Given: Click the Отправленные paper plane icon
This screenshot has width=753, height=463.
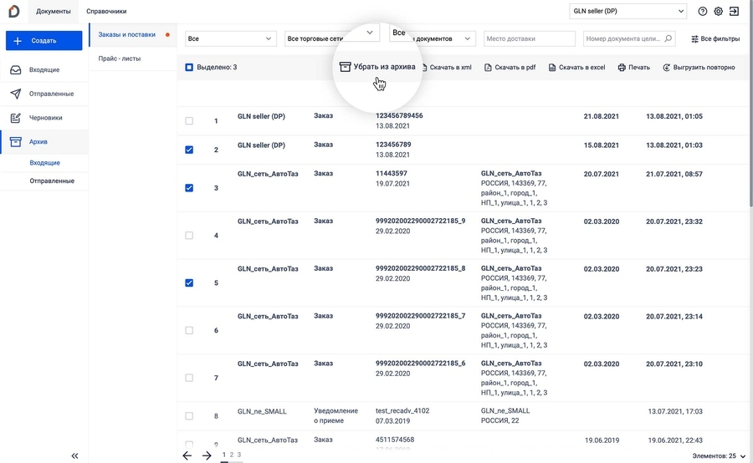Looking at the screenshot, I should [15, 94].
